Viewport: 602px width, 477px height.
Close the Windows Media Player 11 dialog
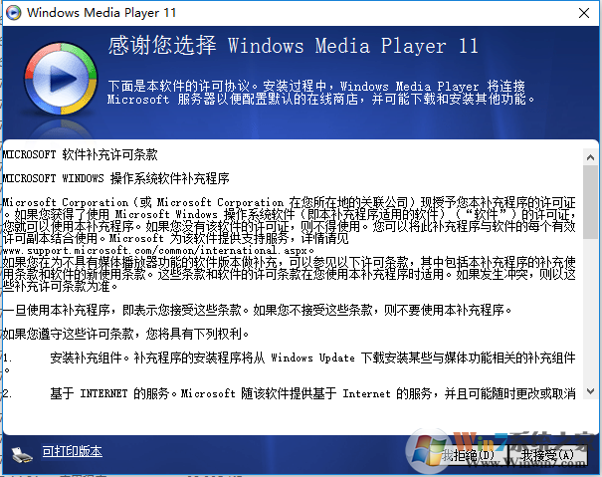584,13
